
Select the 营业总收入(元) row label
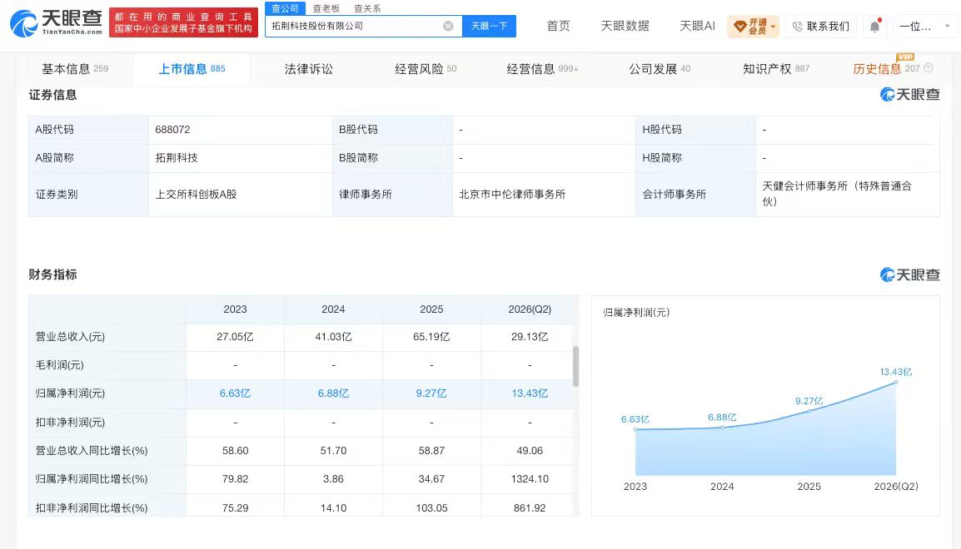(x=71, y=337)
